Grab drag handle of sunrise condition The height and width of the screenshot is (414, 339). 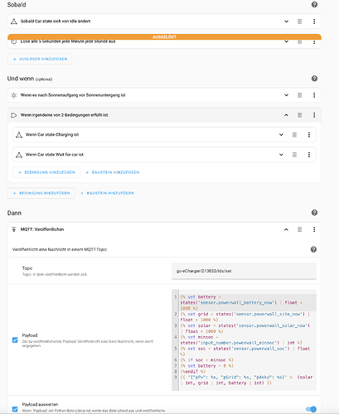(x=299, y=95)
